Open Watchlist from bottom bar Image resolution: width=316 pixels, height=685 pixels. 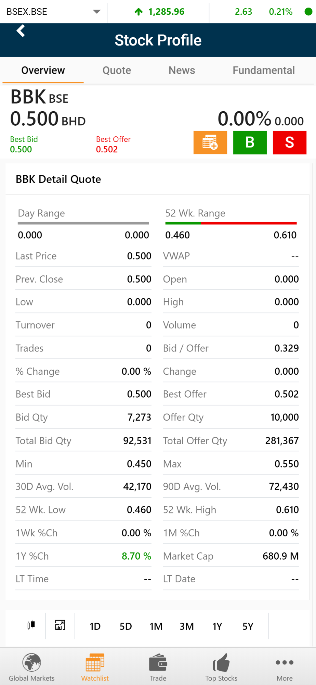click(95, 667)
